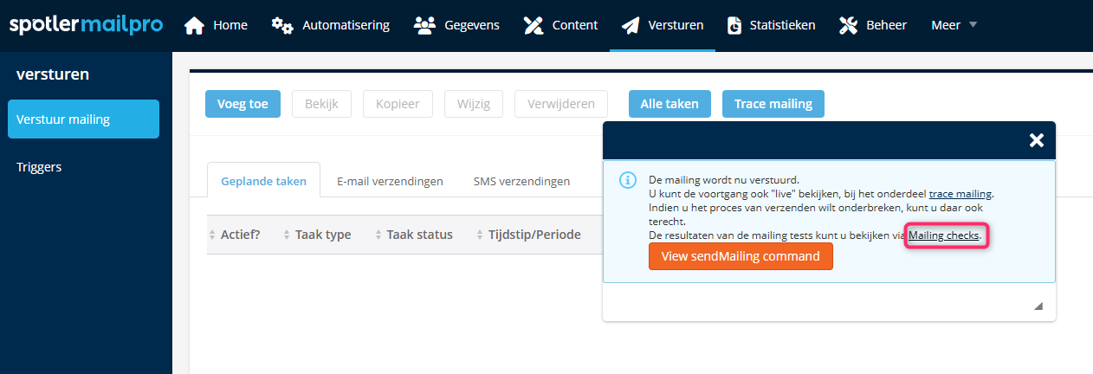Switch to SMS verzendingen tab
Image resolution: width=1093 pixels, height=374 pixels.
coord(521,181)
